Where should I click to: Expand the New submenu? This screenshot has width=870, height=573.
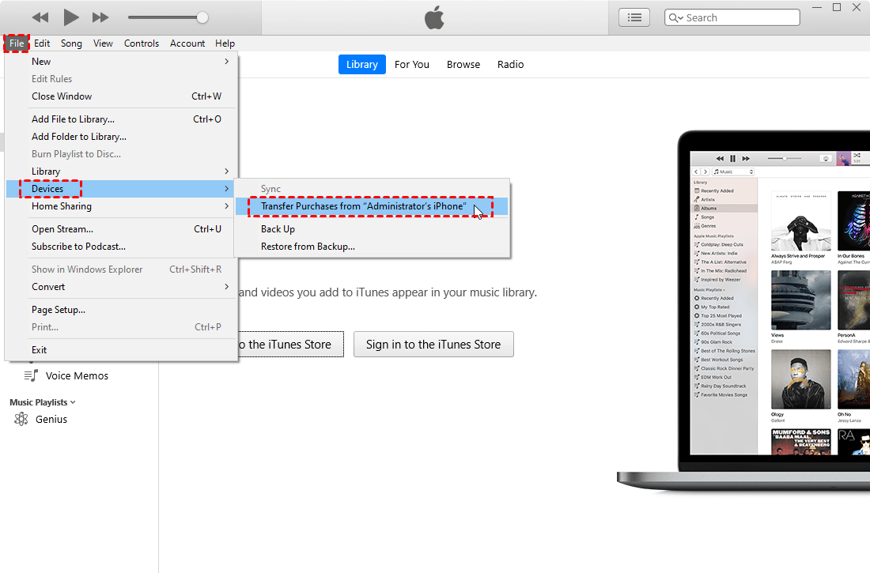click(x=122, y=62)
